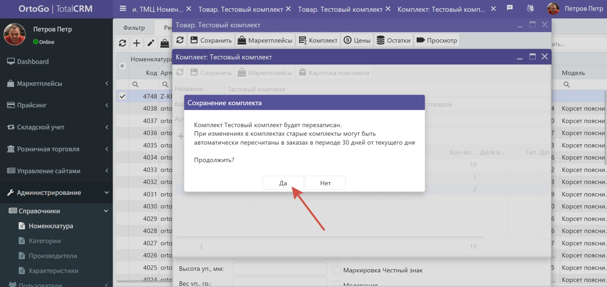Image resolution: width=607 pixels, height=287 pixels.
Task: Click the language translate icon in header
Action: (530, 9)
